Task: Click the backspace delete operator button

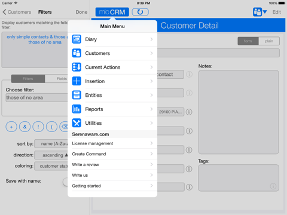Action: pos(64,127)
